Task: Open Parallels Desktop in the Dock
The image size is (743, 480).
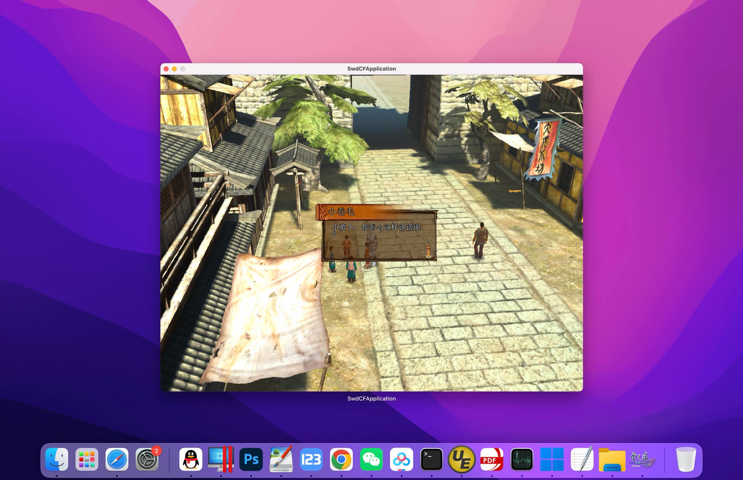Action: [x=221, y=459]
